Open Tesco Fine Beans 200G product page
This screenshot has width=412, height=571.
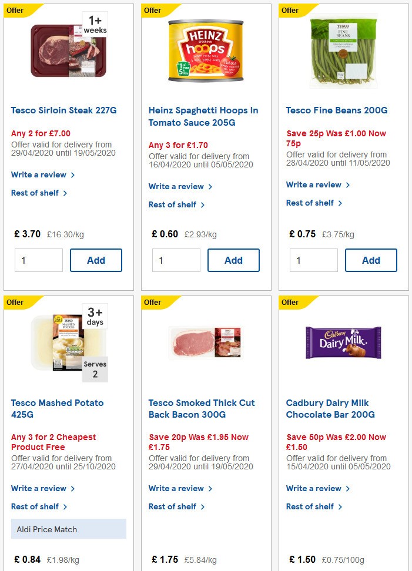(336, 110)
